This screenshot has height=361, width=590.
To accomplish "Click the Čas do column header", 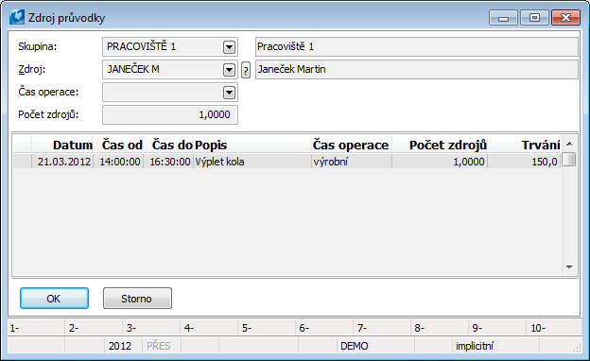I will coord(168,145).
